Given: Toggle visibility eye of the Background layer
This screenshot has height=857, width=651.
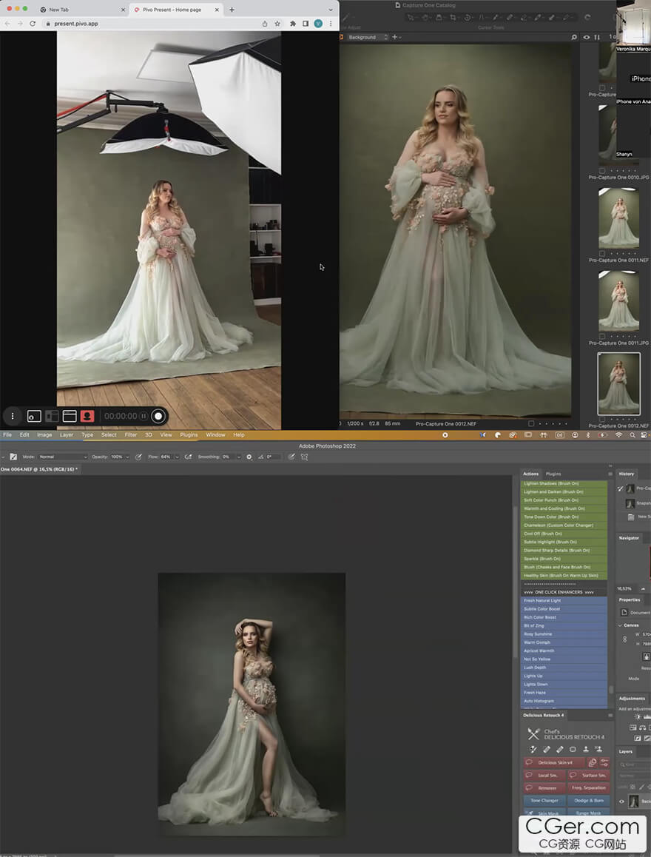Looking at the screenshot, I should coord(621,801).
